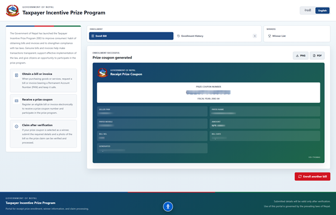Screen dimensions: 336x215
Task: Click the Claim after verification icon
Action: click(x=17, y=126)
